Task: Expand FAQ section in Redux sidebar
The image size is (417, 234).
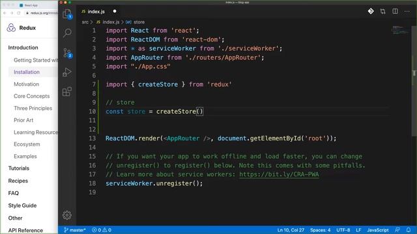Action: click(x=13, y=193)
